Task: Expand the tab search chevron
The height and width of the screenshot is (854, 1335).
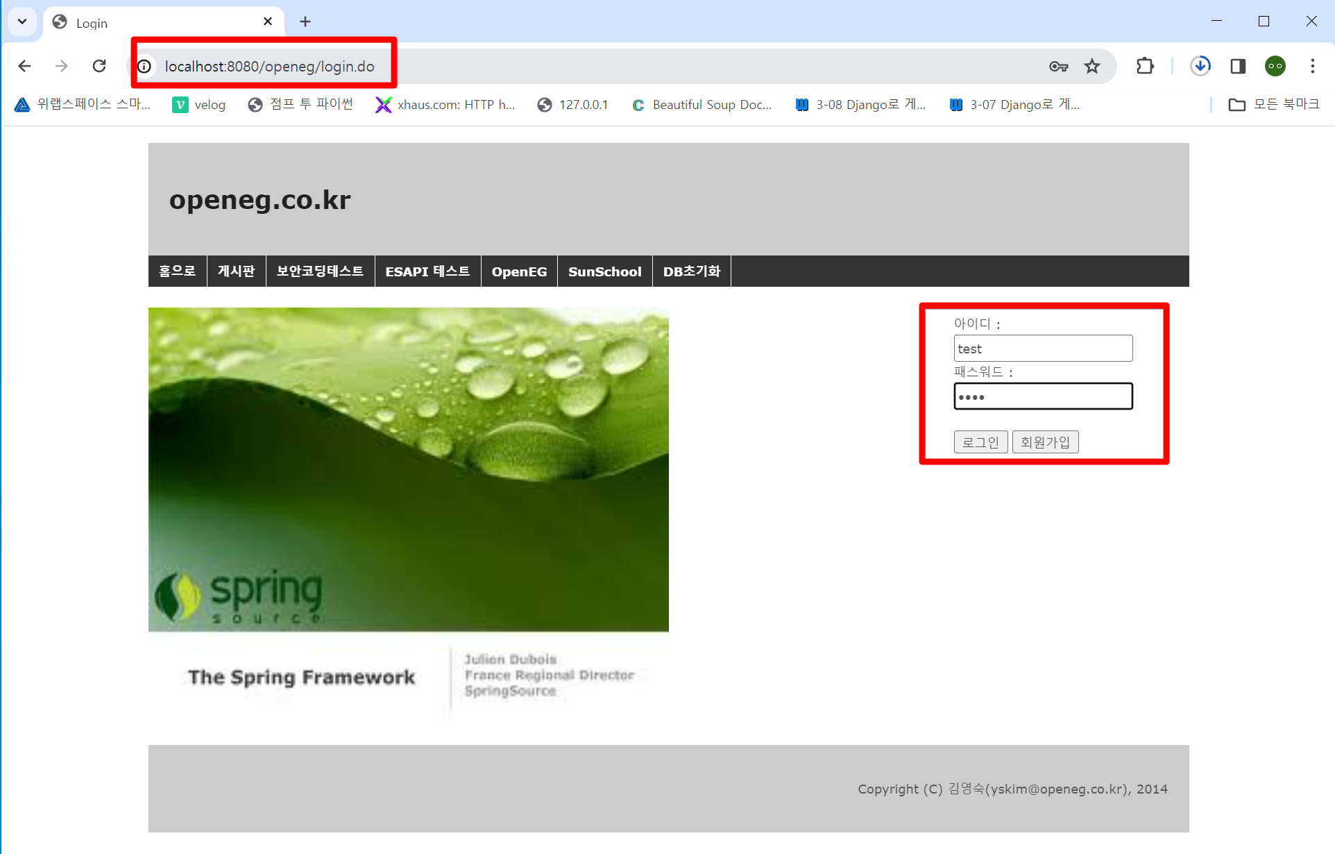Action: [x=22, y=22]
